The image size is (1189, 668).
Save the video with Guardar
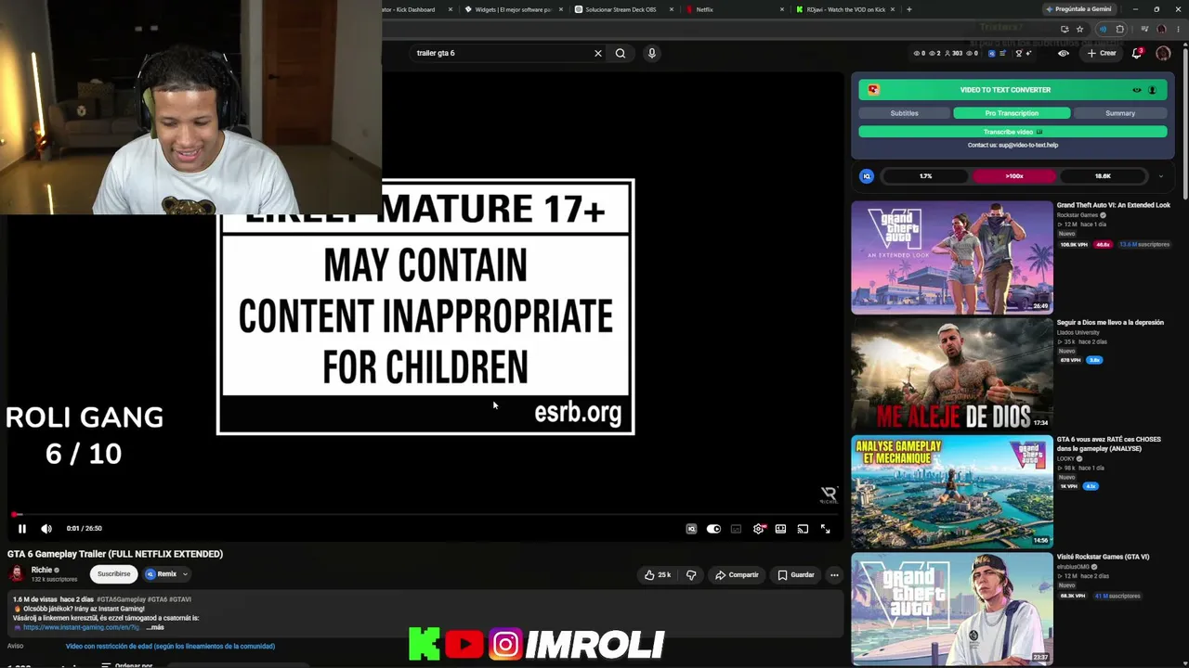[x=796, y=575]
